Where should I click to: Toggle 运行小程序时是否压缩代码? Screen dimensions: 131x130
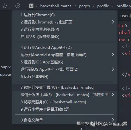tap(65, 109)
